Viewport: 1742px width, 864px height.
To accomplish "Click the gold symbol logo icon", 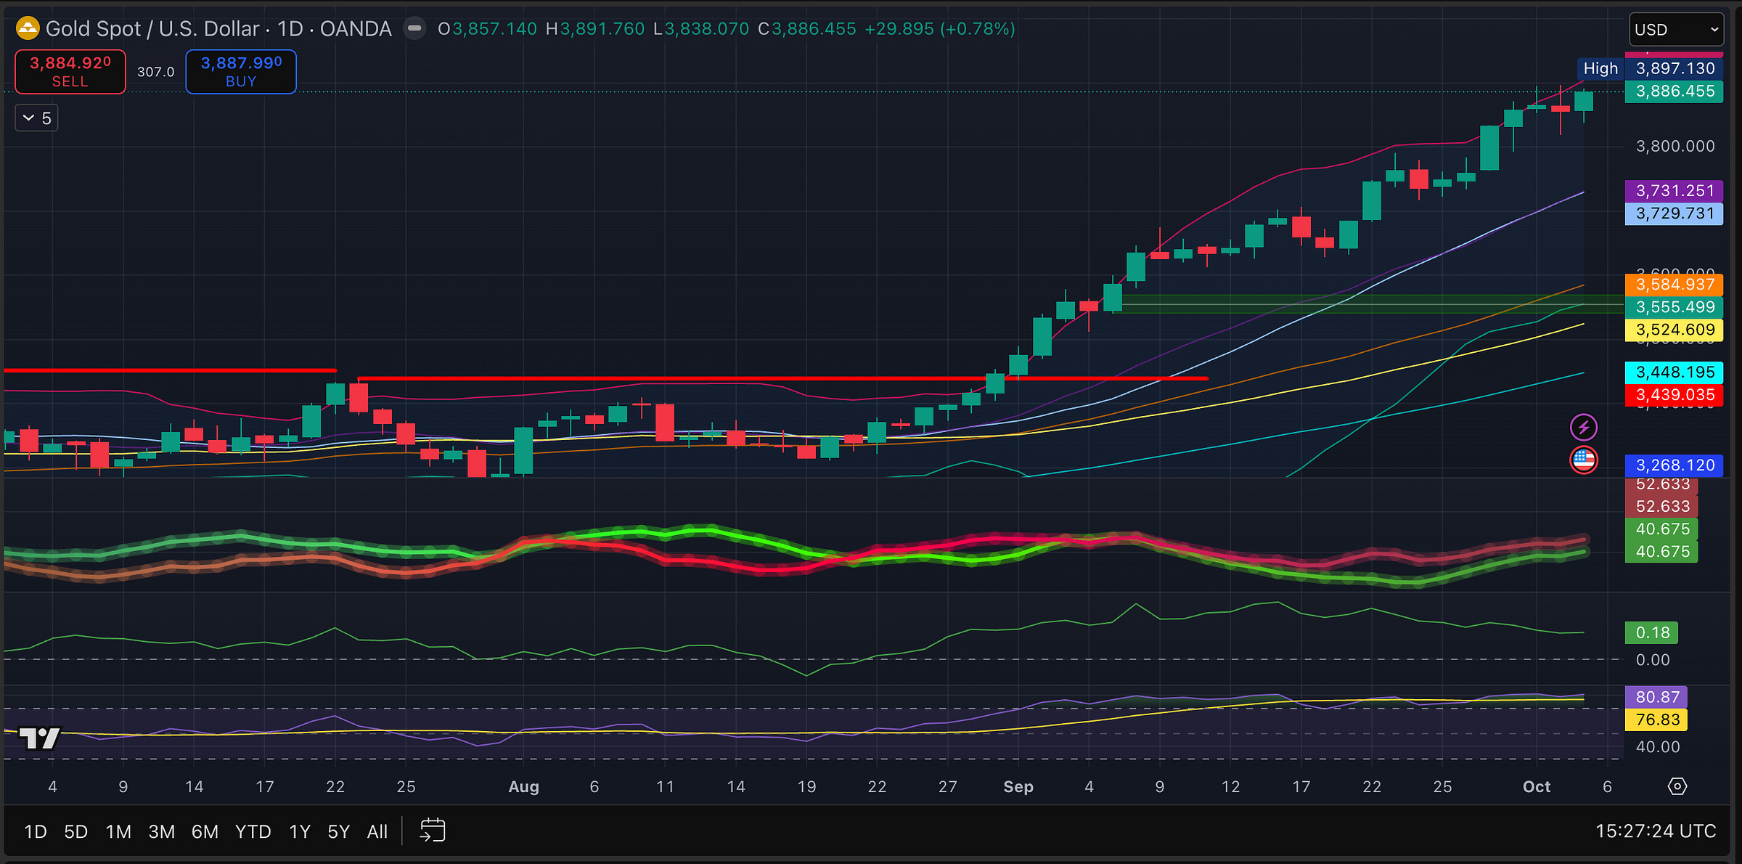I will 28,29.
